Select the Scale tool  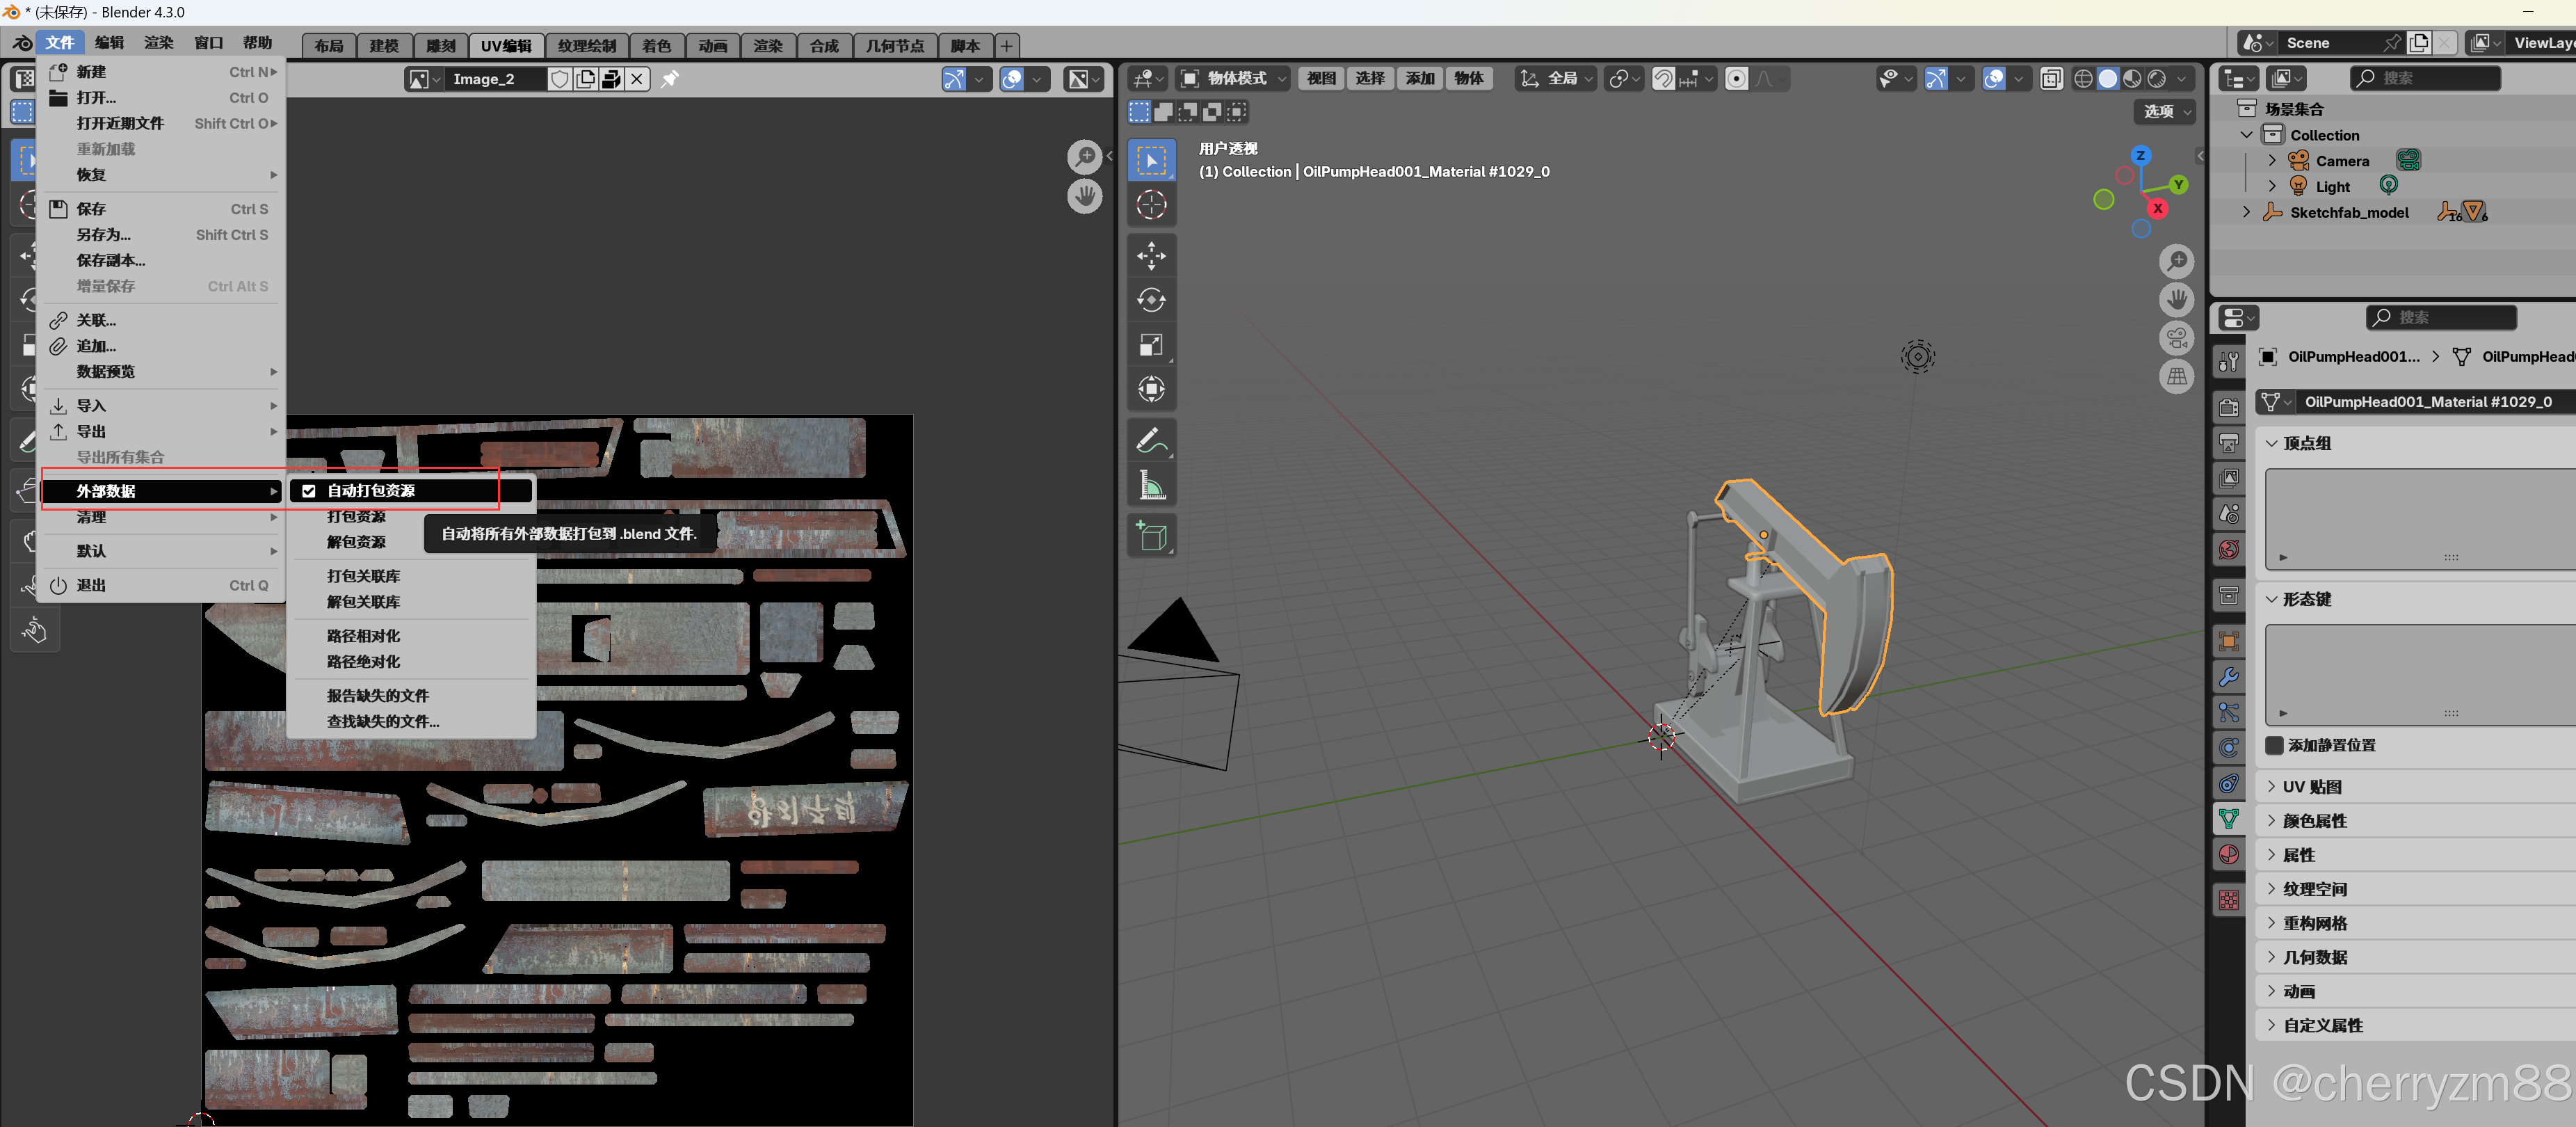pyautogui.click(x=1152, y=345)
